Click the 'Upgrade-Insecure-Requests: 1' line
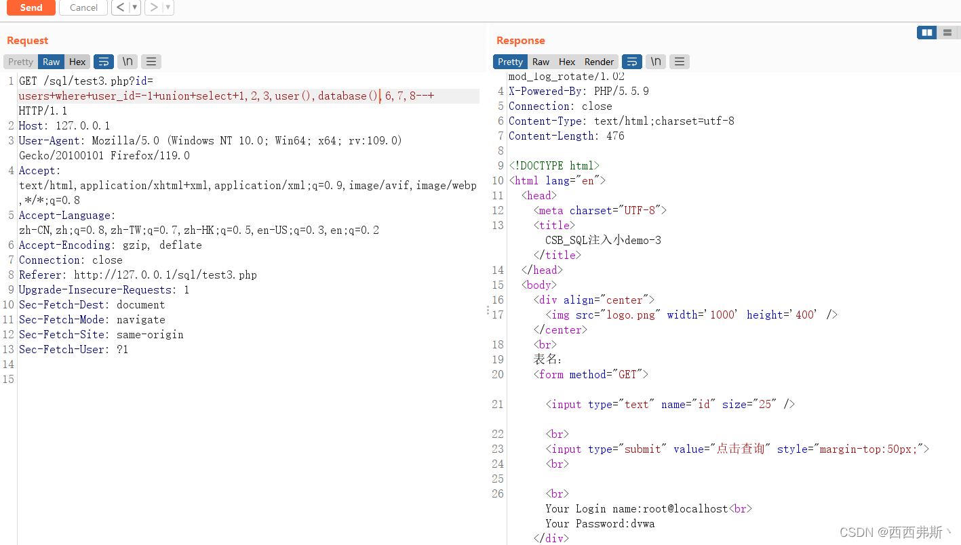 pos(104,290)
